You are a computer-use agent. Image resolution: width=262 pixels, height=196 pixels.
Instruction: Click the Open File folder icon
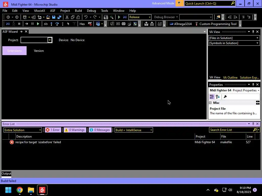(x=48, y=17)
